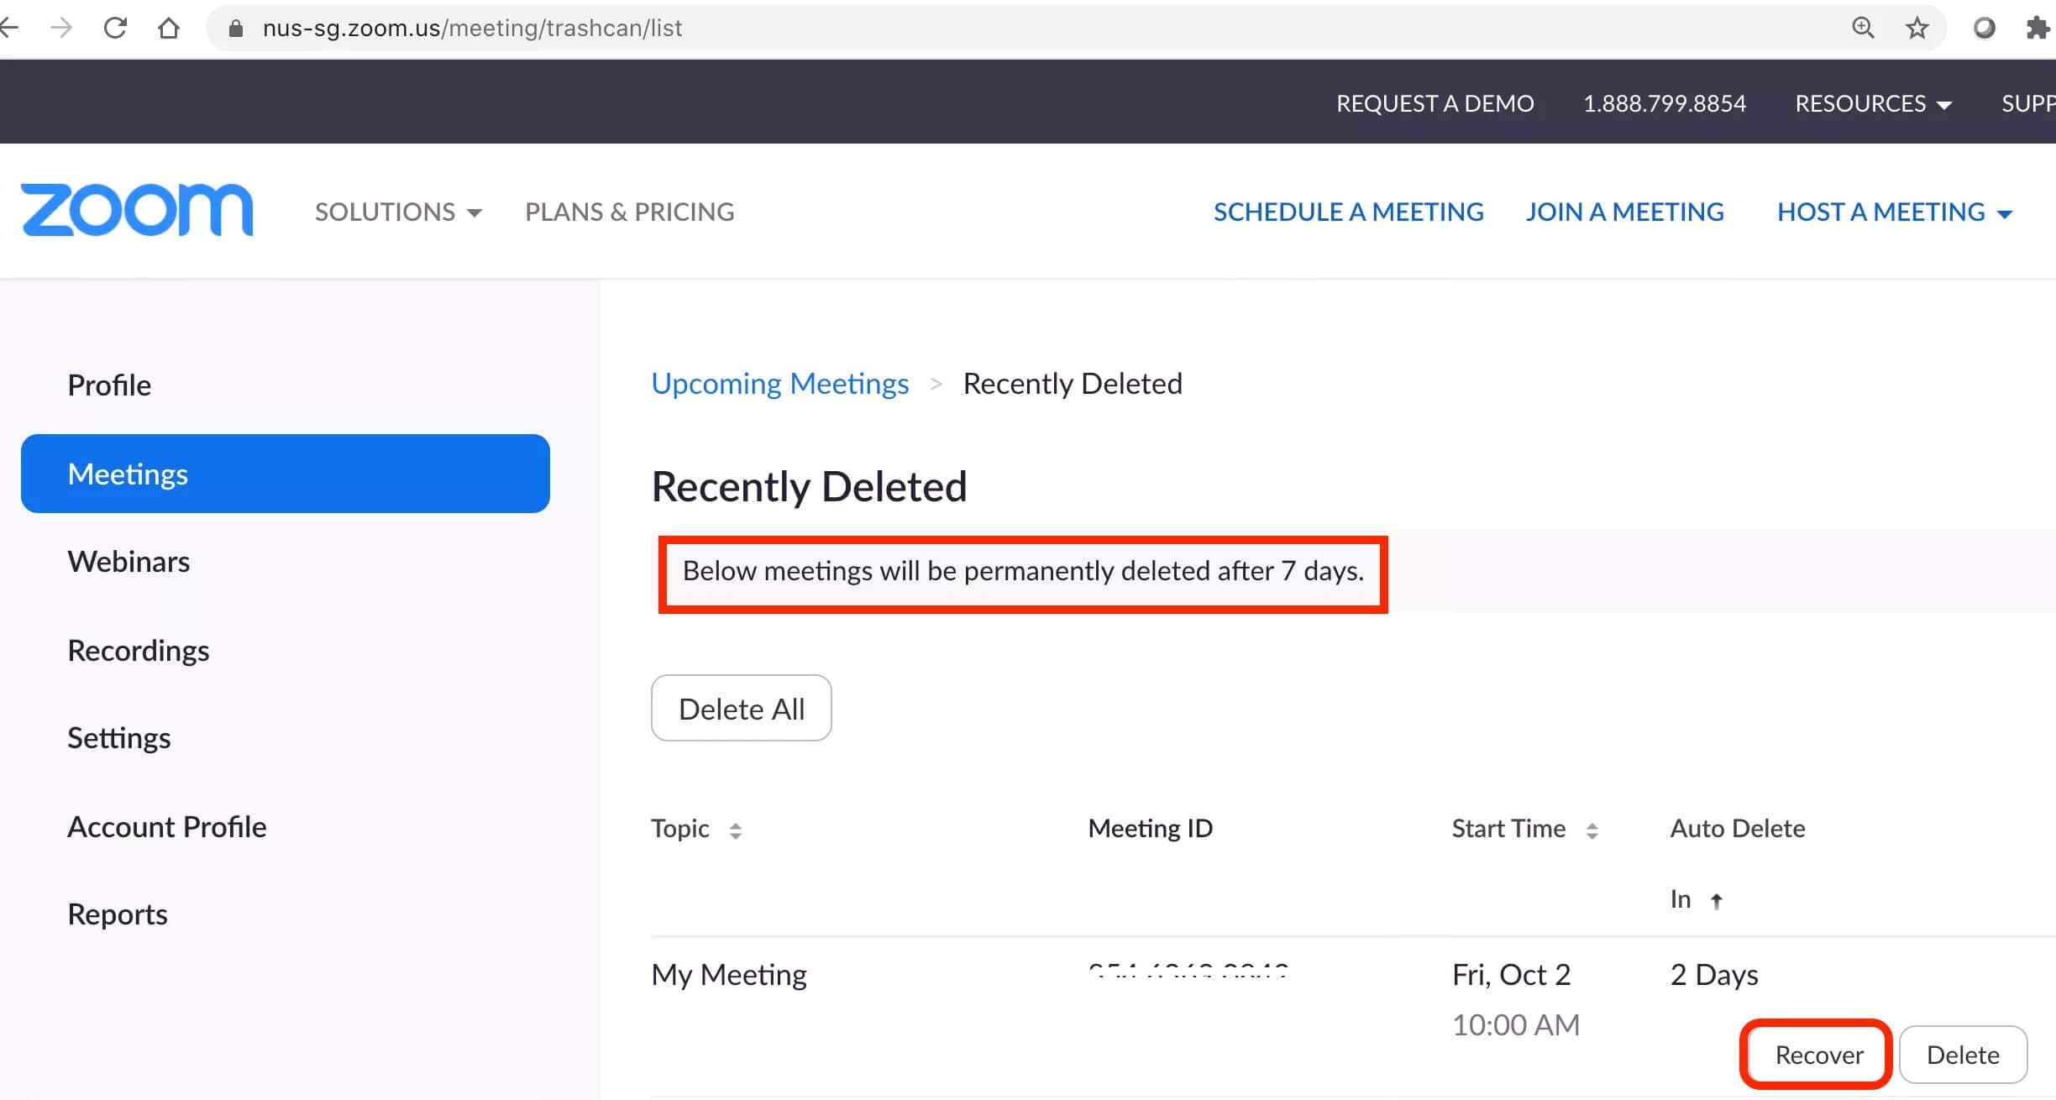Screen dimensions: 2056x1100
Task: Select the Plans & Pricing menu item
Action: coord(630,212)
